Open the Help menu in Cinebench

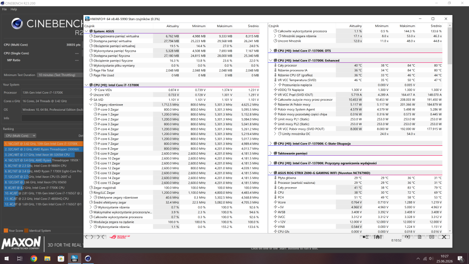[14, 9]
